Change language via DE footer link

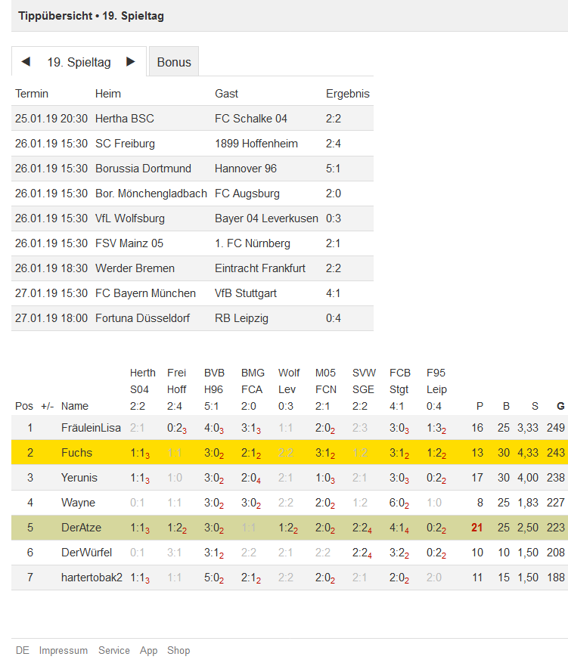[22, 651]
